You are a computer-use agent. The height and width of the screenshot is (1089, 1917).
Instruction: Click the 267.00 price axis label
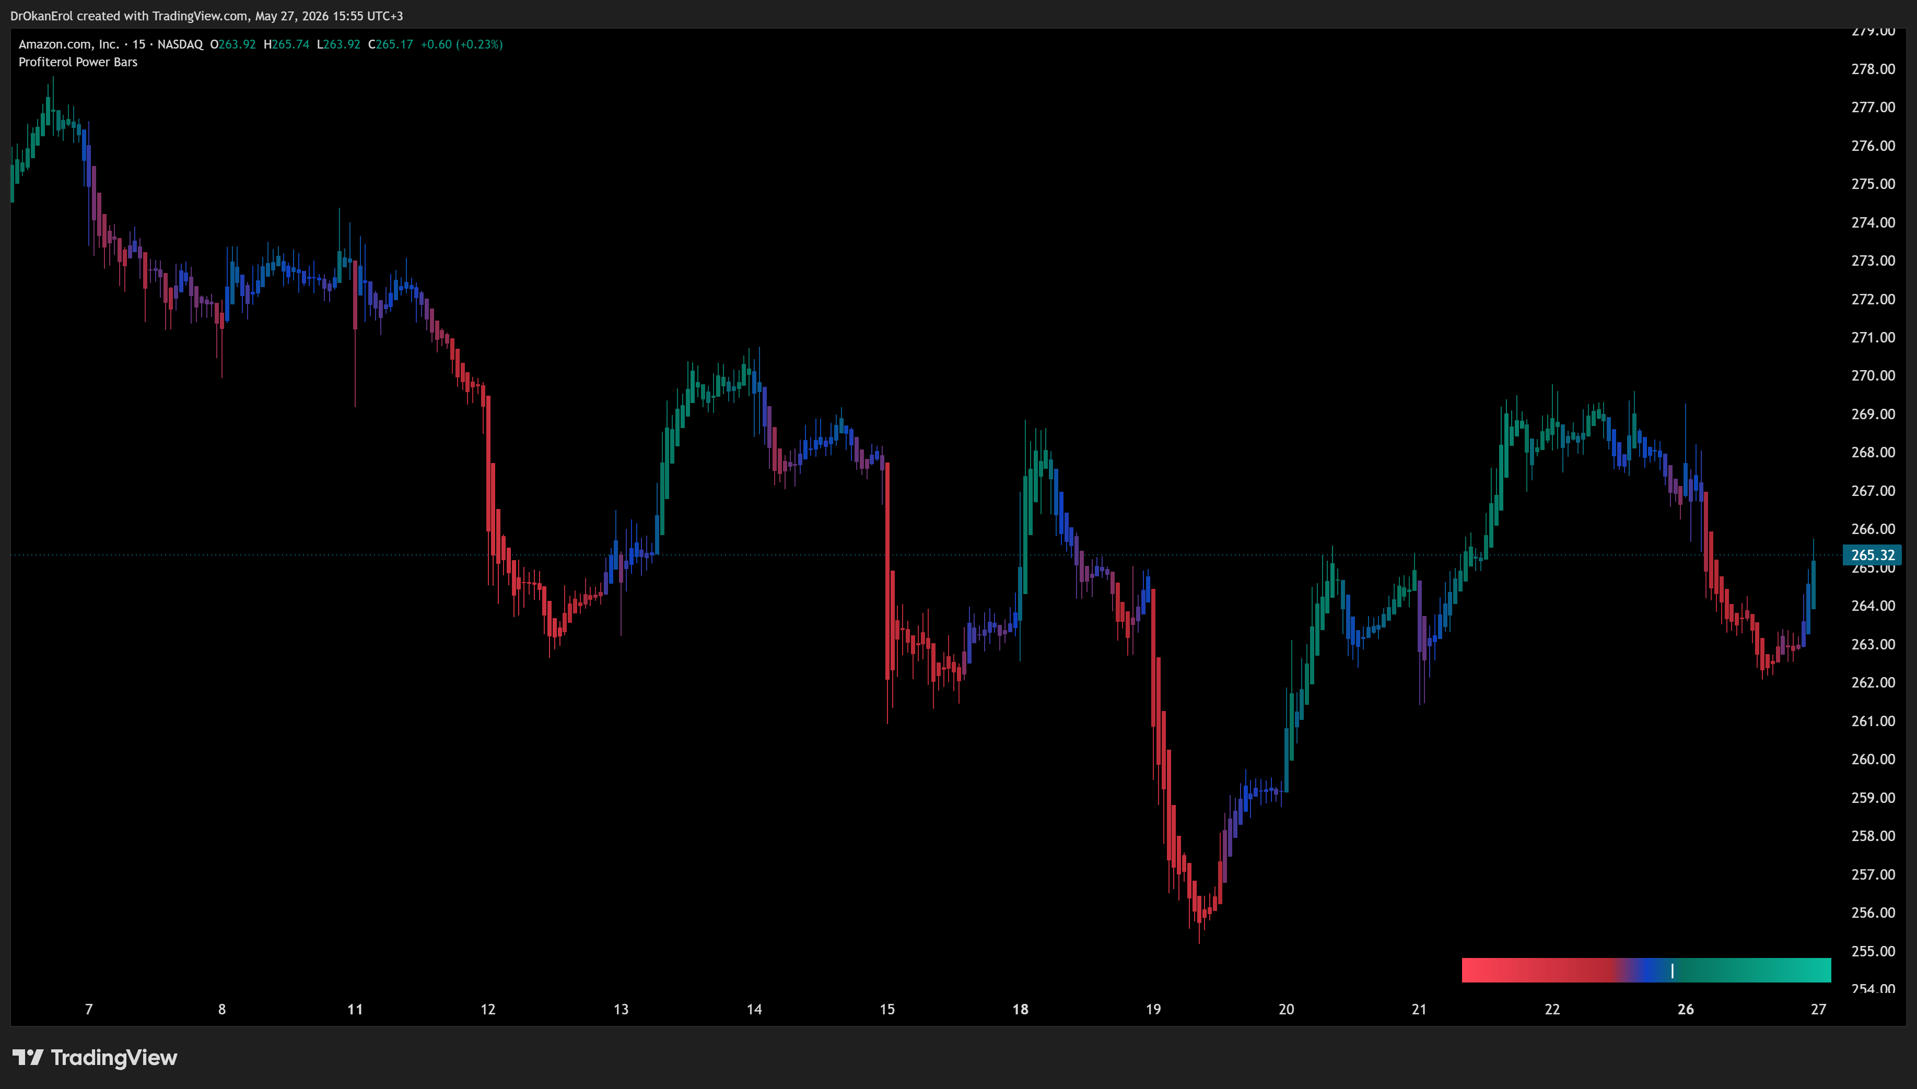1873,491
